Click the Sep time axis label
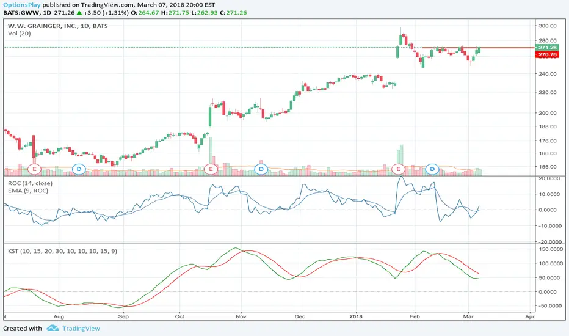 pyautogui.click(x=123, y=316)
